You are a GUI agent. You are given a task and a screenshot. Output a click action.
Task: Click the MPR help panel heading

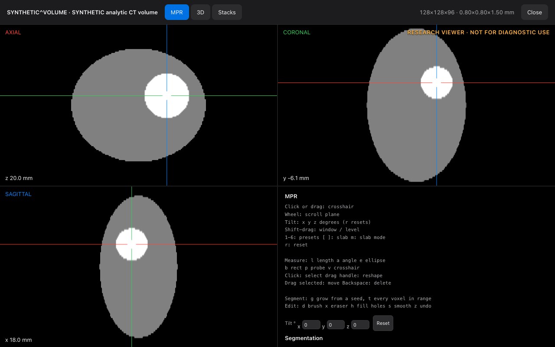pyautogui.click(x=291, y=196)
